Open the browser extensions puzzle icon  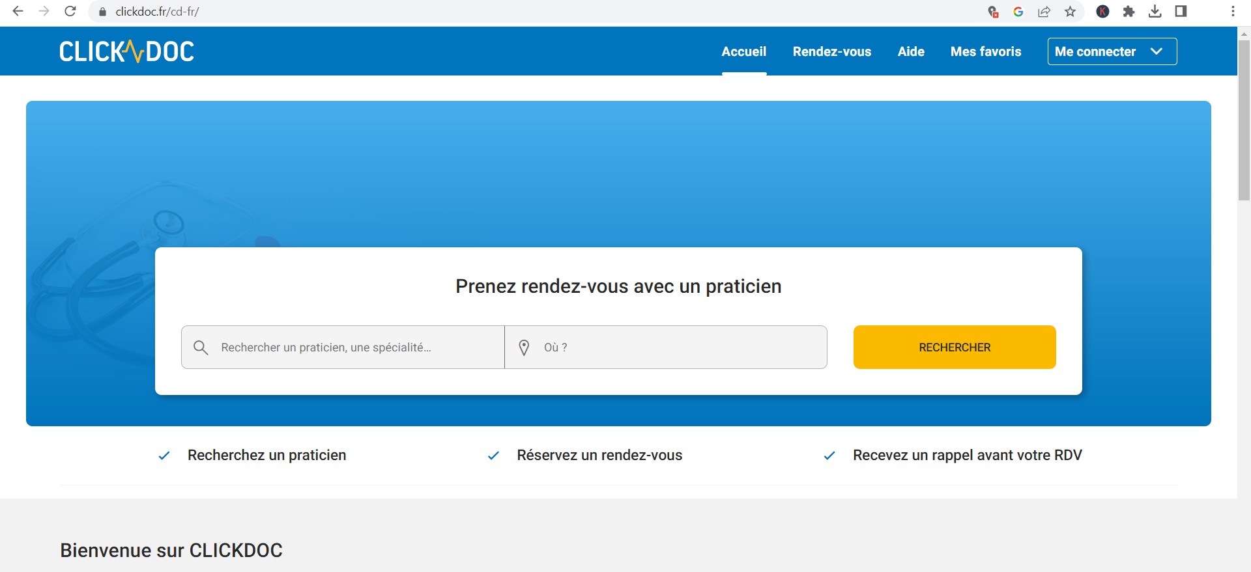point(1129,12)
